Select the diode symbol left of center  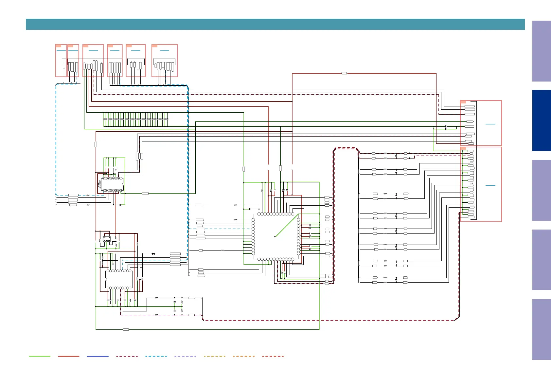point(153,254)
